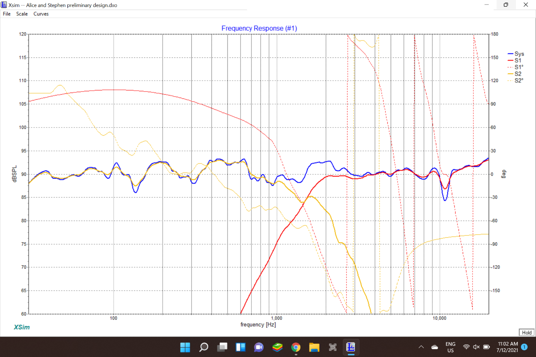This screenshot has width=536, height=357.
Task: Open the Curves menu
Action: pyautogui.click(x=41, y=14)
